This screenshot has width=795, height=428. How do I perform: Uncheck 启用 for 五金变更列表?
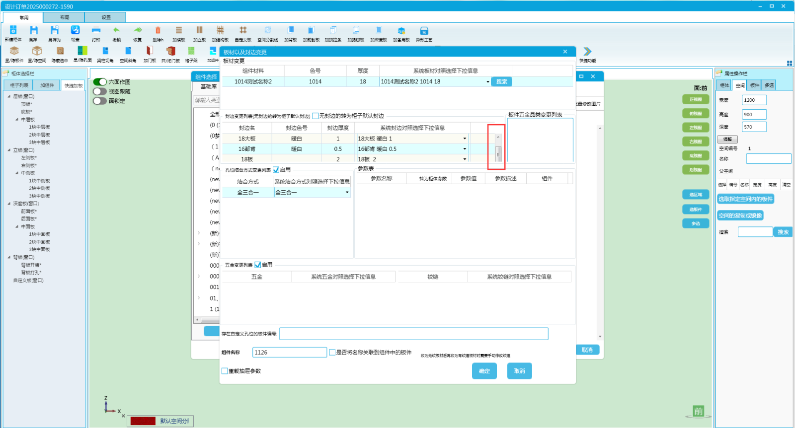pyautogui.click(x=257, y=265)
